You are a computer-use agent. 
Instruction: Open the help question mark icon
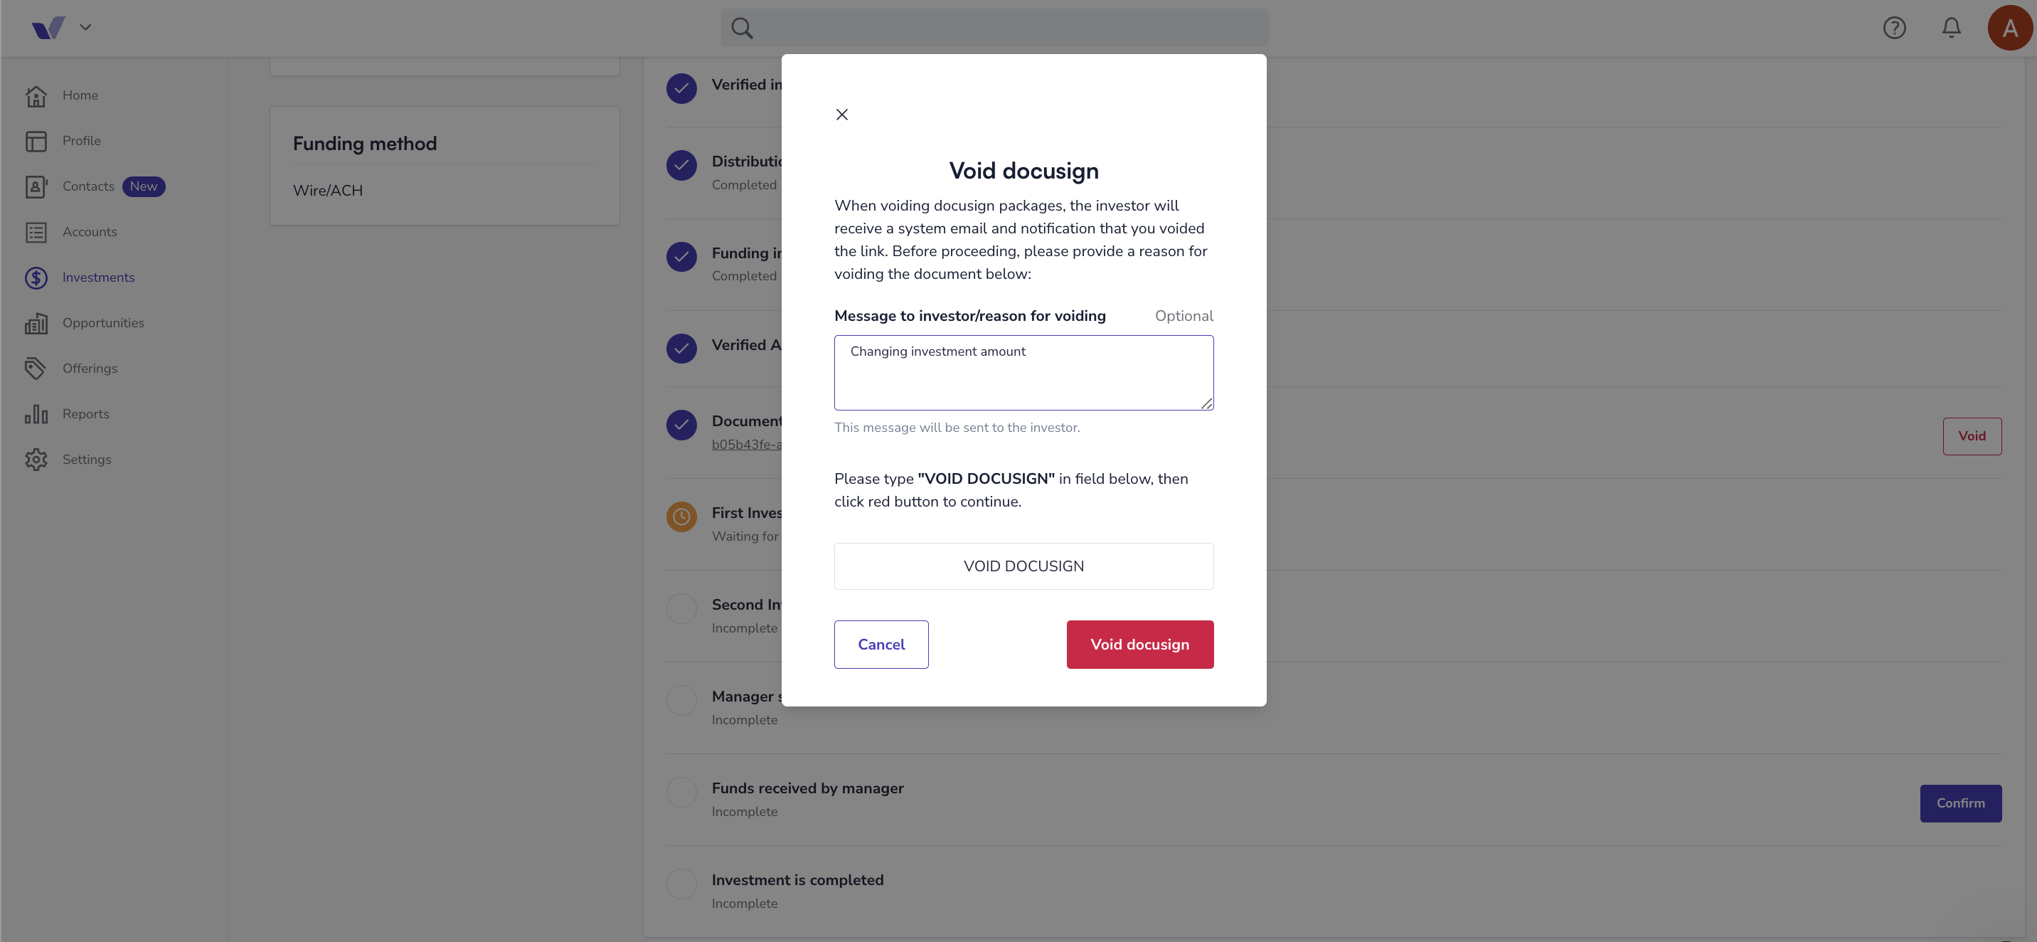1894,28
